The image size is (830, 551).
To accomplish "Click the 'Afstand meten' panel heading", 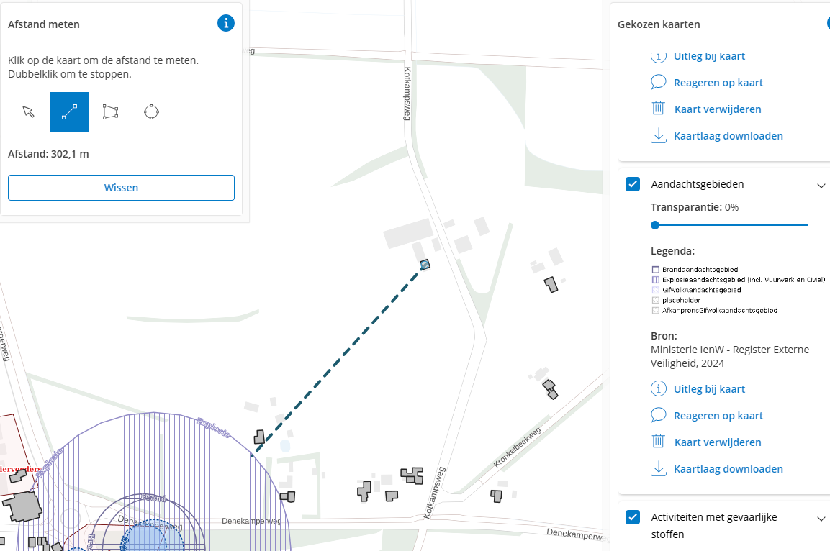I will 43,24.
